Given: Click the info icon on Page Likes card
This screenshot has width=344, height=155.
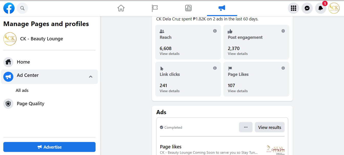Looking at the screenshot, I should click(283, 68).
